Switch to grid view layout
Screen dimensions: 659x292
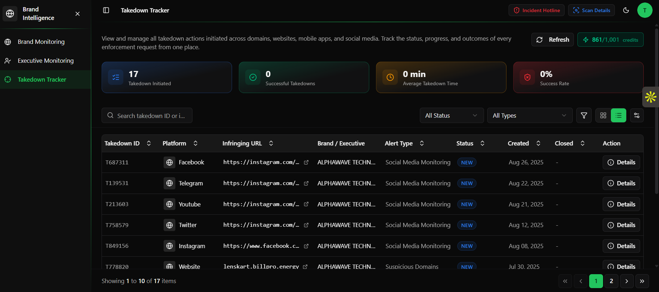(x=603, y=116)
